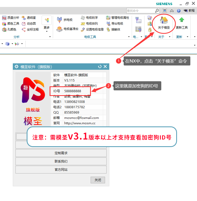Launch 质量分析 tool

tap(11, 18)
